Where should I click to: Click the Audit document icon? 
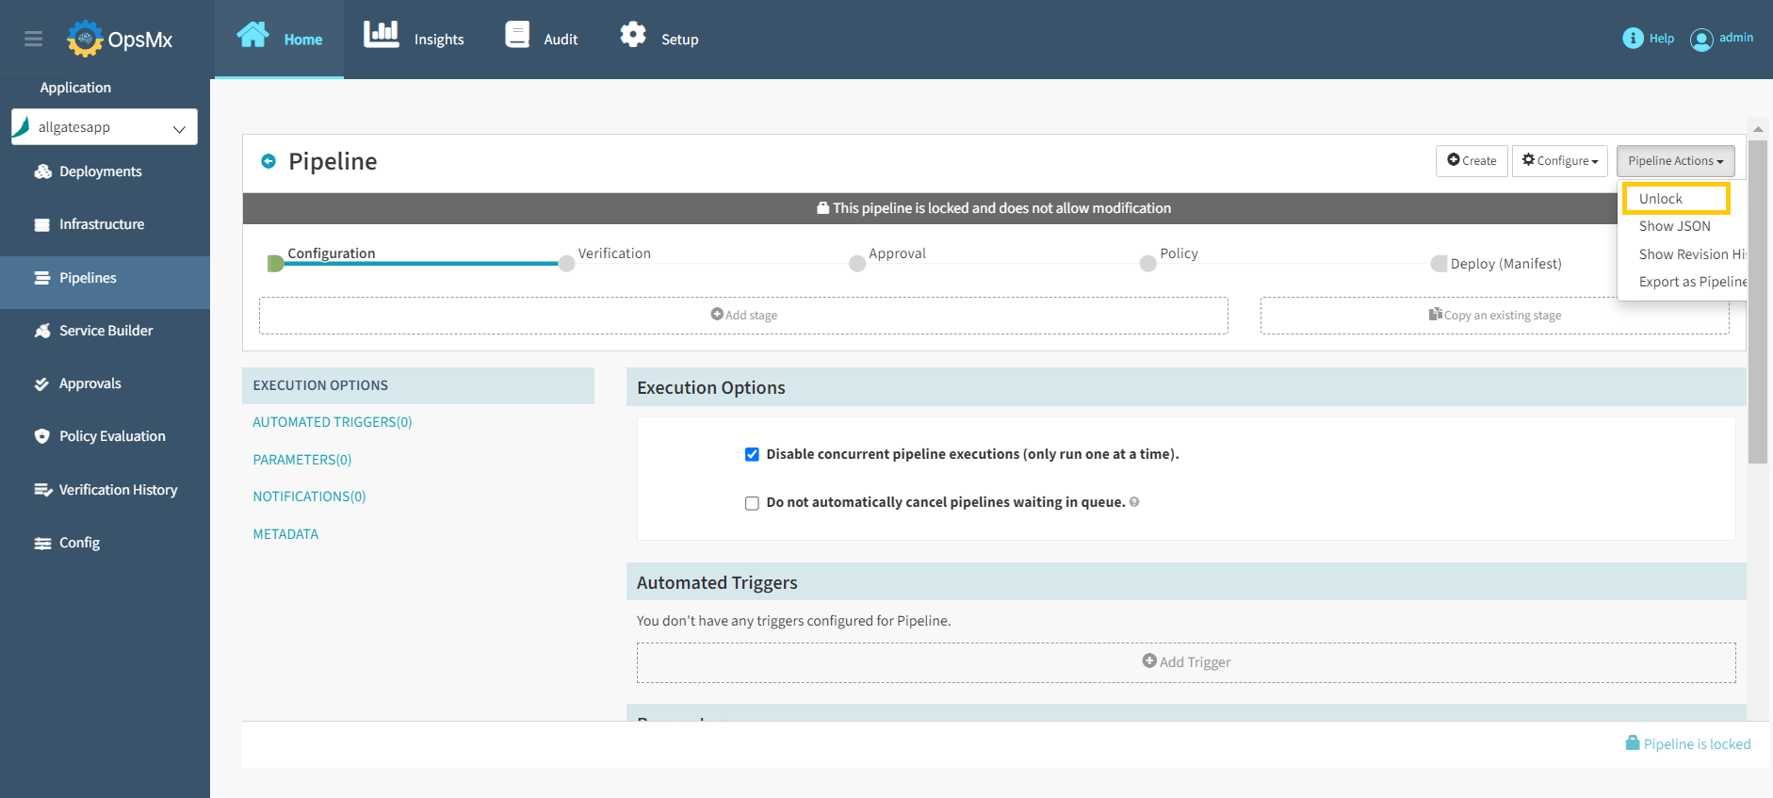point(517,35)
